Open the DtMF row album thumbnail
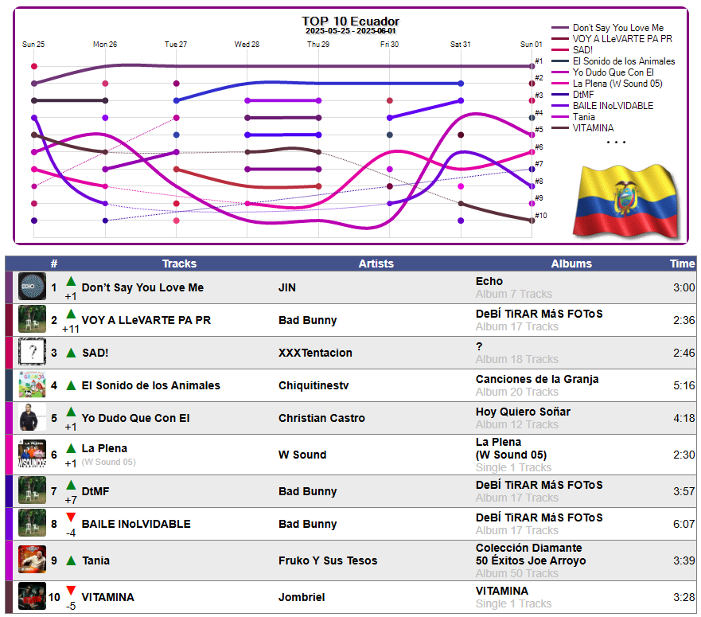This screenshot has height=617, width=701. point(32,490)
